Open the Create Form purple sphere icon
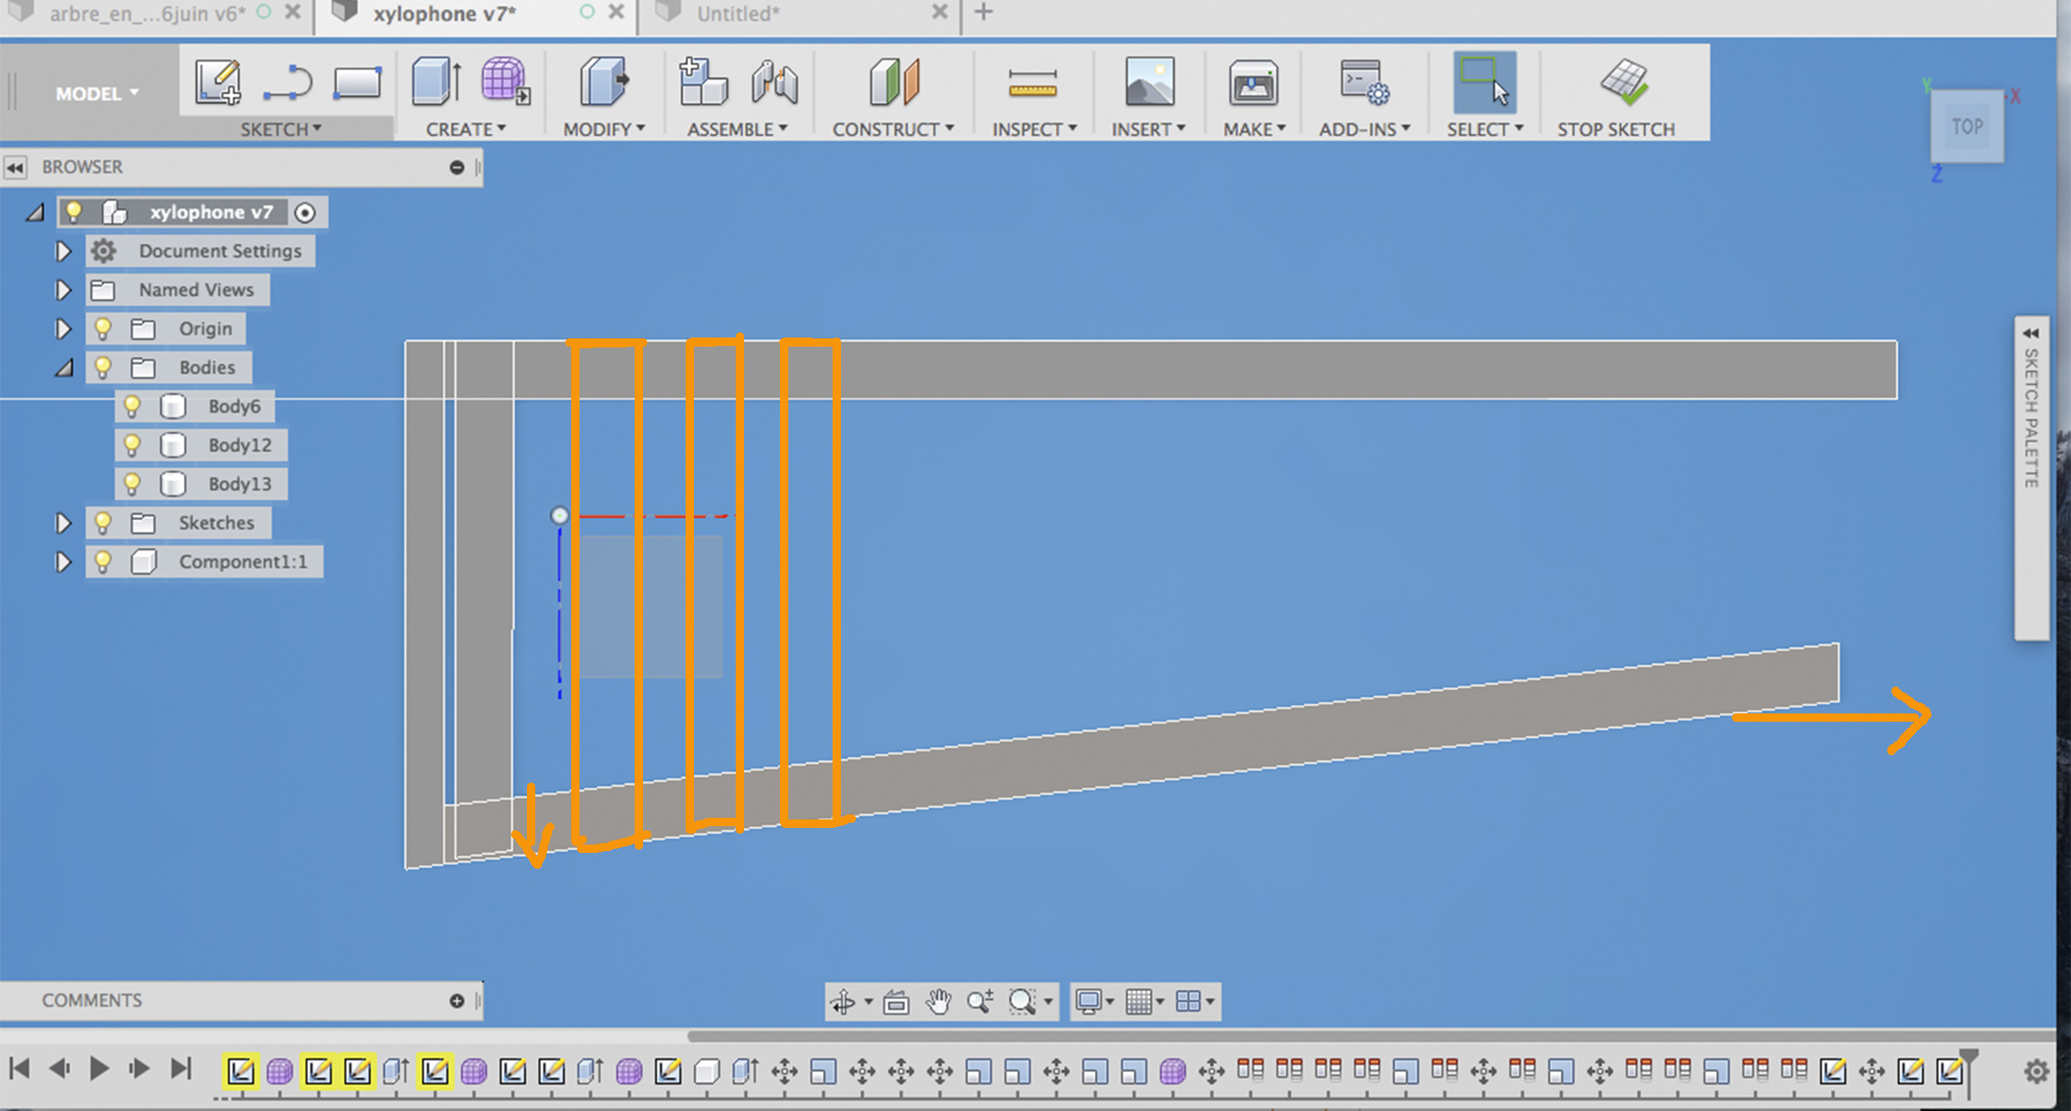This screenshot has height=1111, width=2071. pyautogui.click(x=505, y=81)
